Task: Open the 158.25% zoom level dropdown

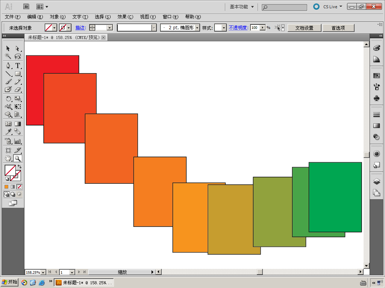Action: pyautogui.click(x=43, y=272)
